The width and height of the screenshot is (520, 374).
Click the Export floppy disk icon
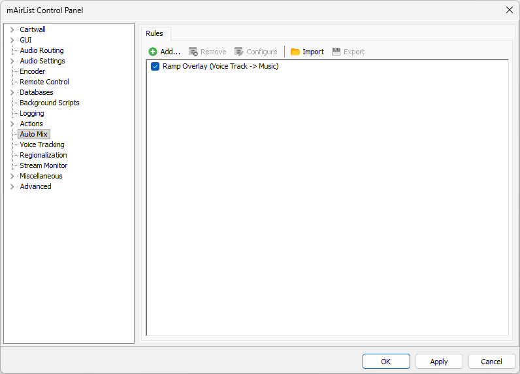click(x=336, y=52)
